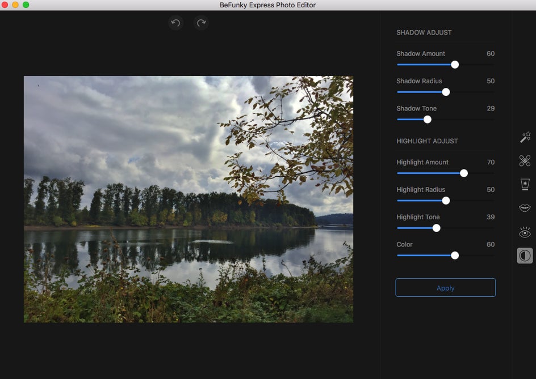The height and width of the screenshot is (379, 536).
Task: Click the Color label
Action: tap(404, 244)
